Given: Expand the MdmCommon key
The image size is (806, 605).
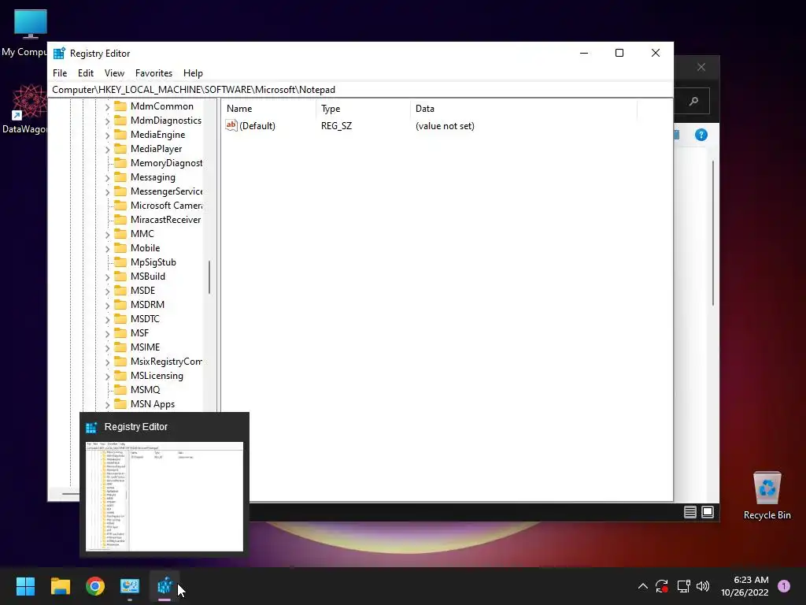Looking at the screenshot, I should [107, 107].
